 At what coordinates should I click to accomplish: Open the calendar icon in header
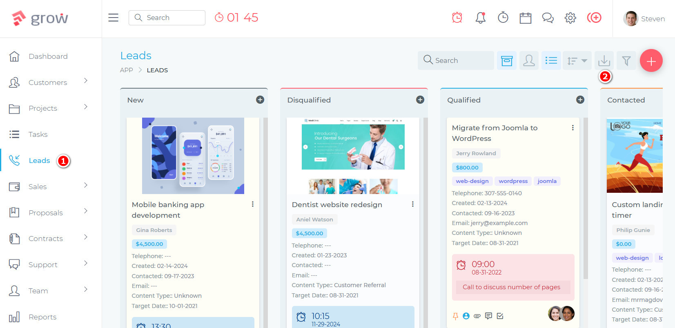(x=526, y=18)
